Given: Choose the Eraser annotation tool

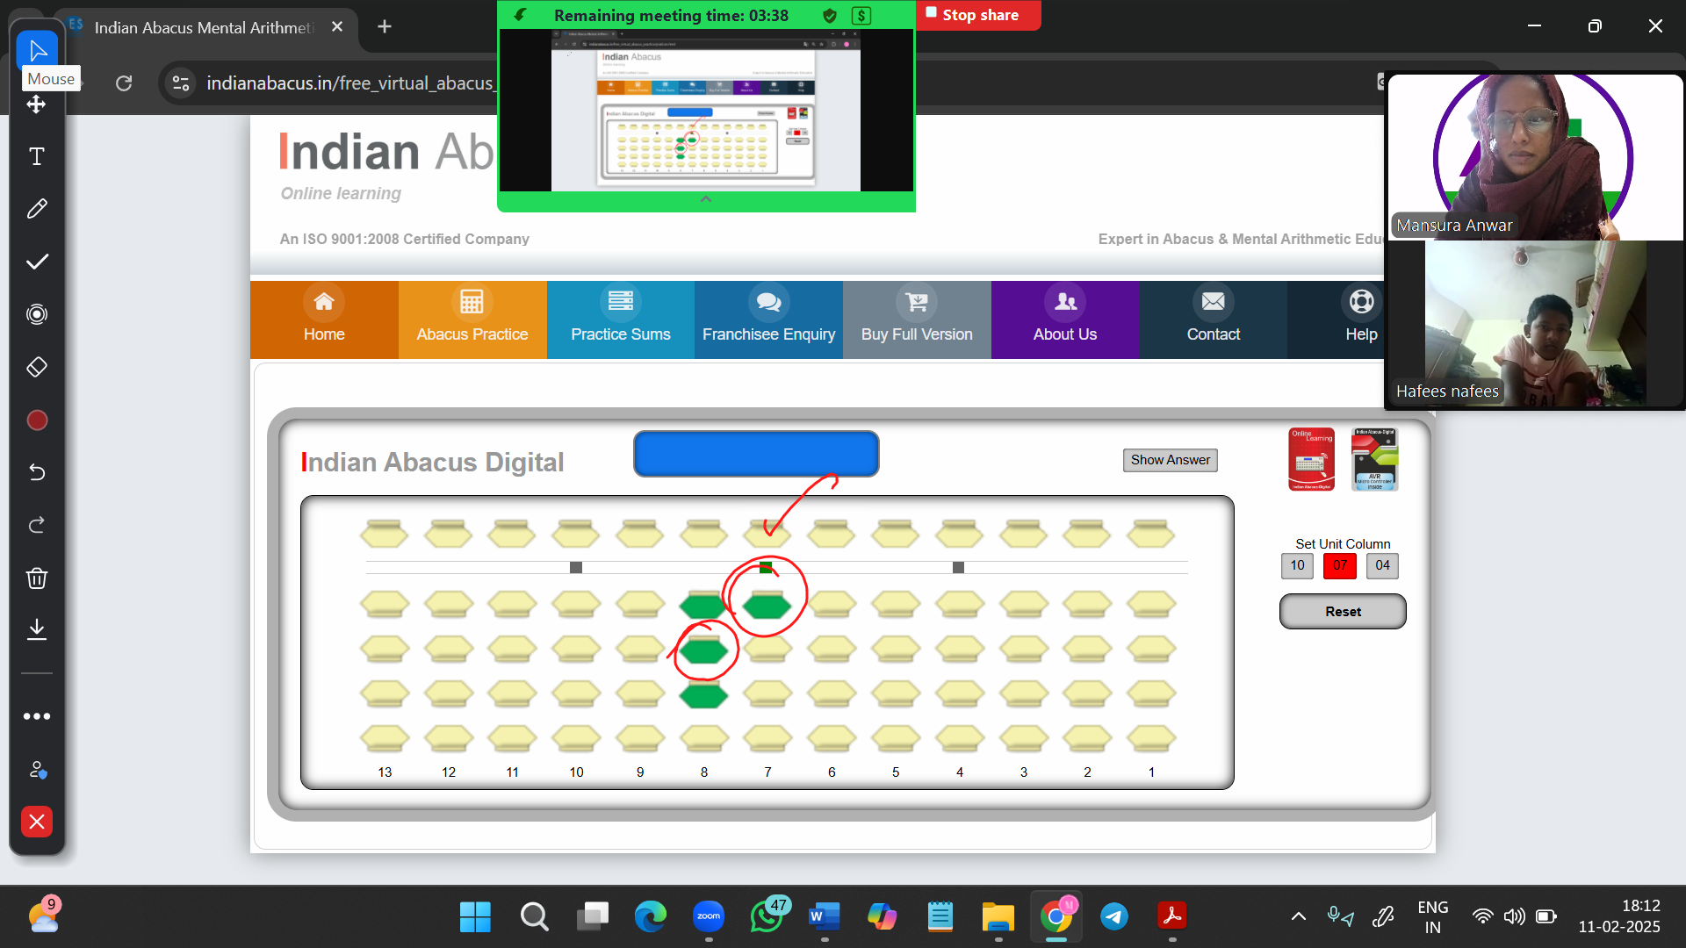Looking at the screenshot, I should 37,367.
